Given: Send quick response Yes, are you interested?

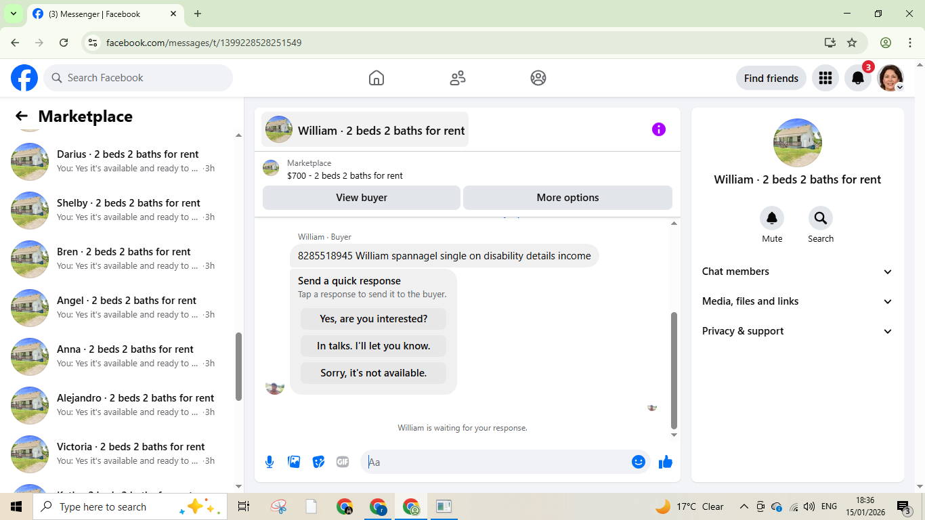Looking at the screenshot, I should (374, 319).
